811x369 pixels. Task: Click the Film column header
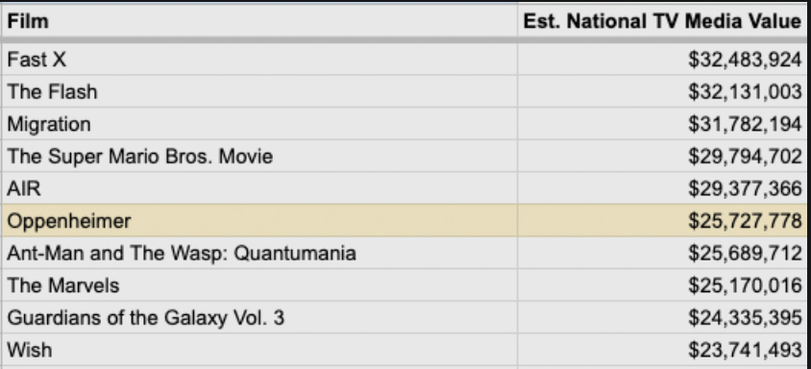click(x=258, y=21)
